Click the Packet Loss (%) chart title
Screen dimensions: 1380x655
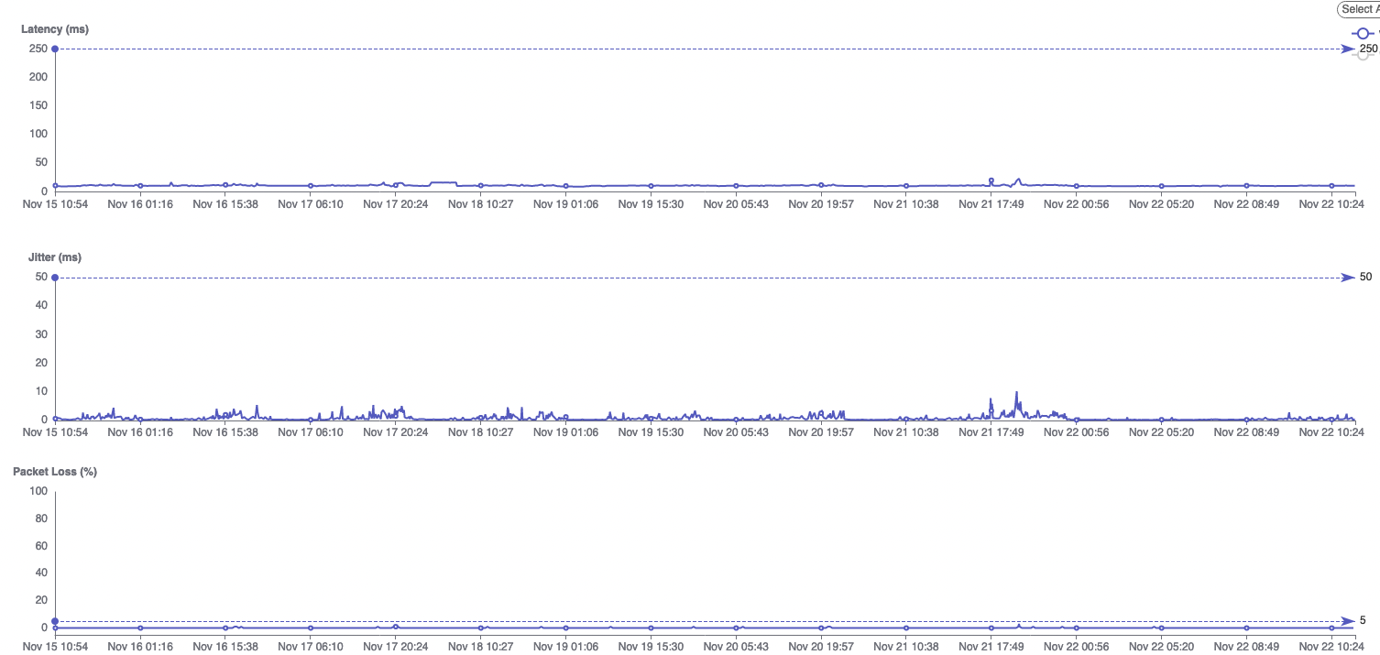pyautogui.click(x=55, y=472)
